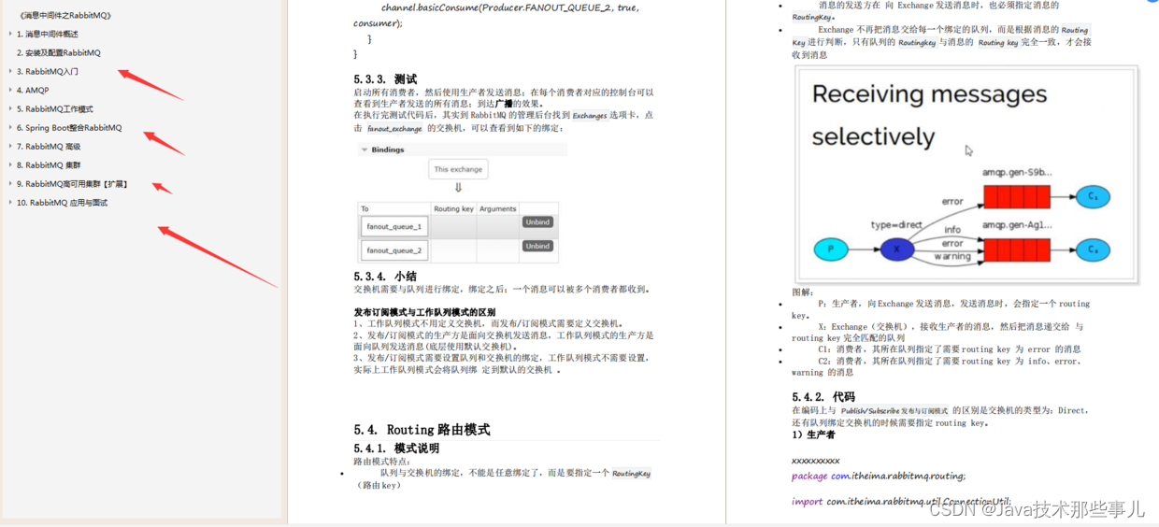The width and height of the screenshot is (1159, 527).
Task: Click the producer 'P' circle in diagram
Action: 830,249
